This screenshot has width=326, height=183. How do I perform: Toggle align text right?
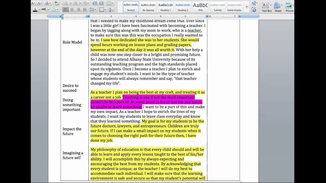78,10
